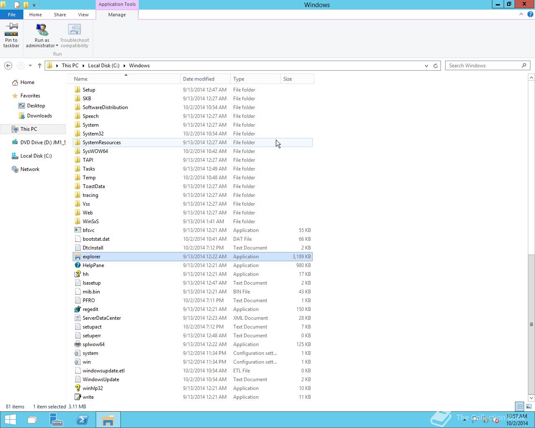This screenshot has width=535, height=428.
Task: Select Downloads under Favorites
Action: tap(39, 116)
